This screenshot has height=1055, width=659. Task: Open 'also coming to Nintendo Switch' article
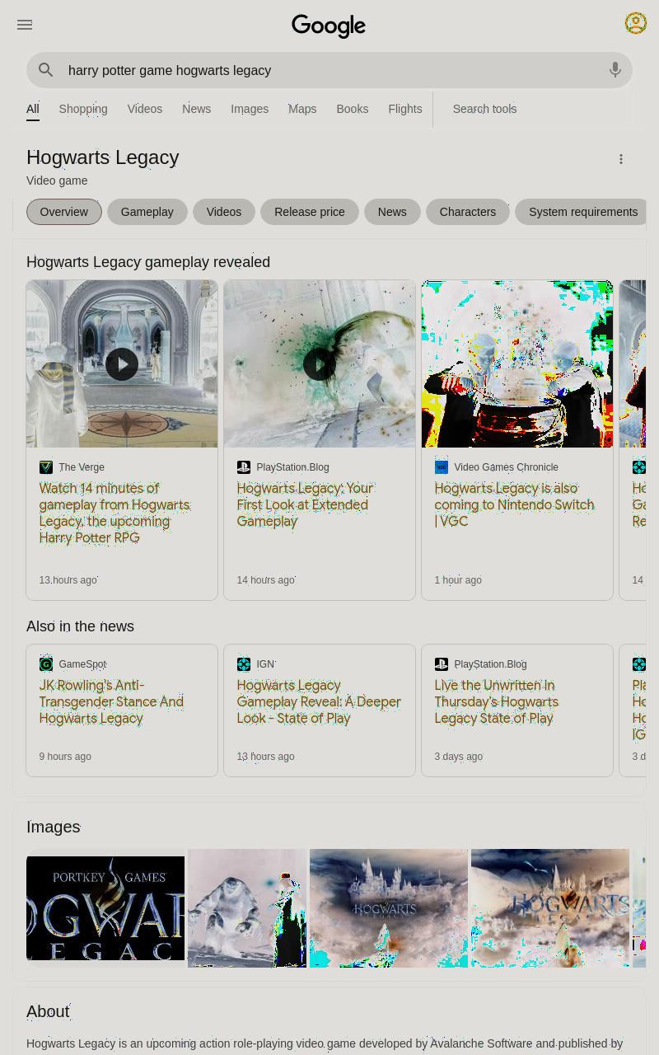[514, 504]
